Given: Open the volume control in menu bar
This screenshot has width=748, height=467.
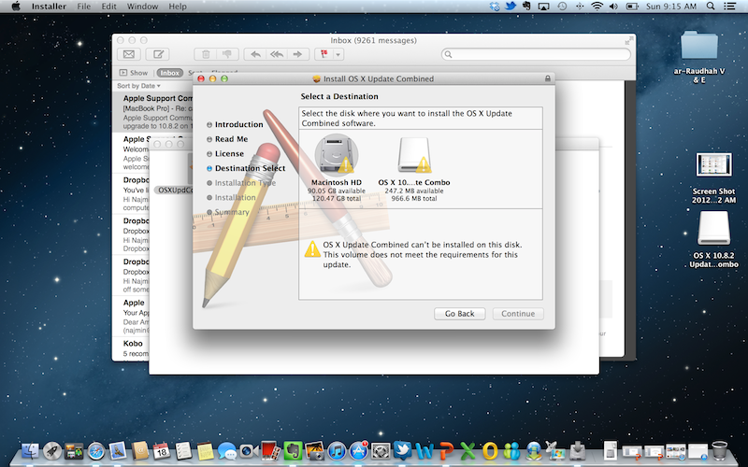Looking at the screenshot, I should tap(613, 7).
